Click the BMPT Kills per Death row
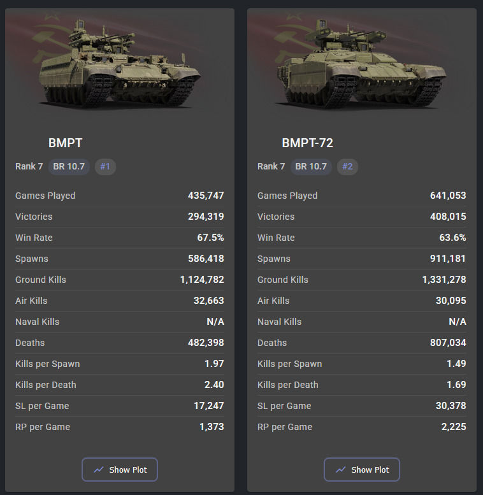Screen dimensions: 483x495 (120, 385)
